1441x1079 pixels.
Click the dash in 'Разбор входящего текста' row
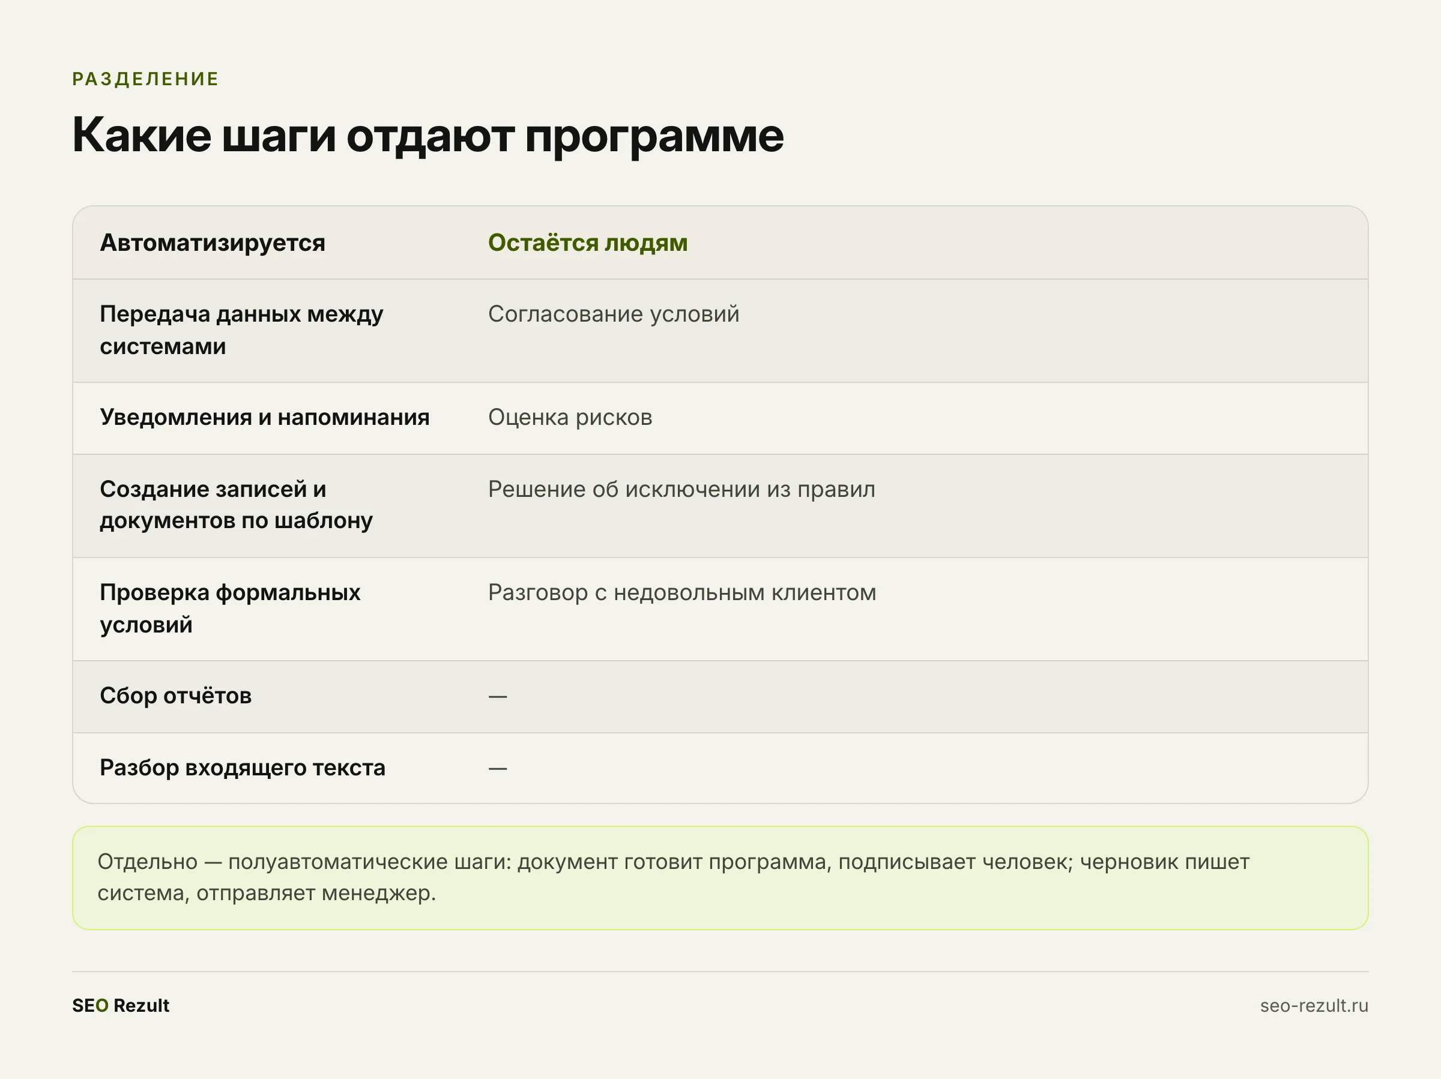tap(498, 768)
